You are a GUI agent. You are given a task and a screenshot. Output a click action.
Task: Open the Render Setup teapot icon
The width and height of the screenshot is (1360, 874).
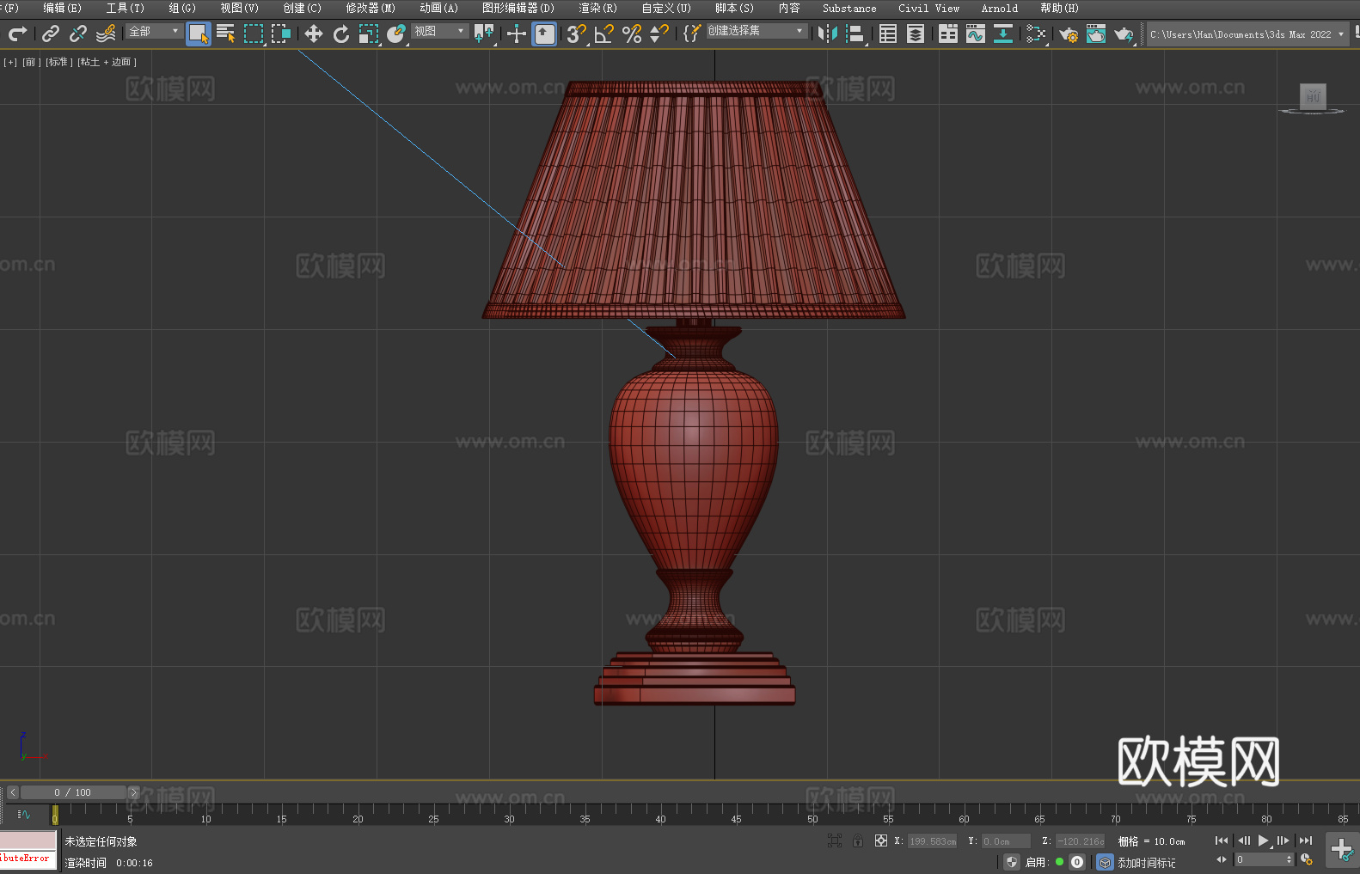tap(1068, 34)
